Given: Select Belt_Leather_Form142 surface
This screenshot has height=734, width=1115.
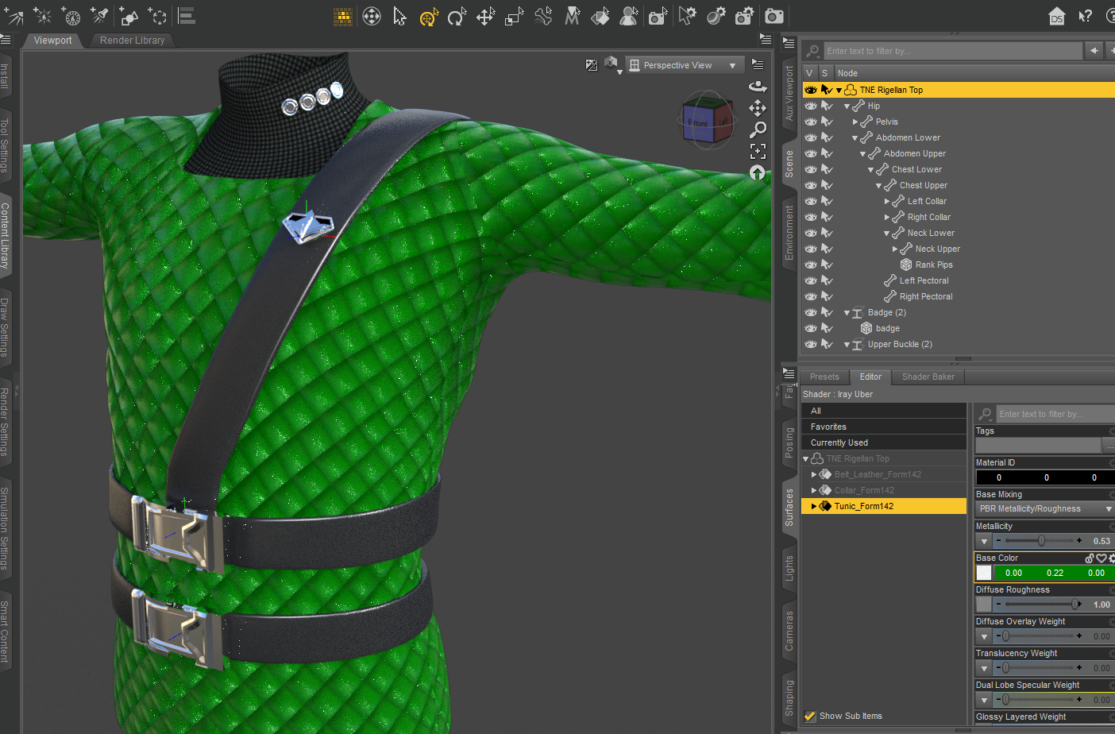Looking at the screenshot, I should [x=878, y=474].
